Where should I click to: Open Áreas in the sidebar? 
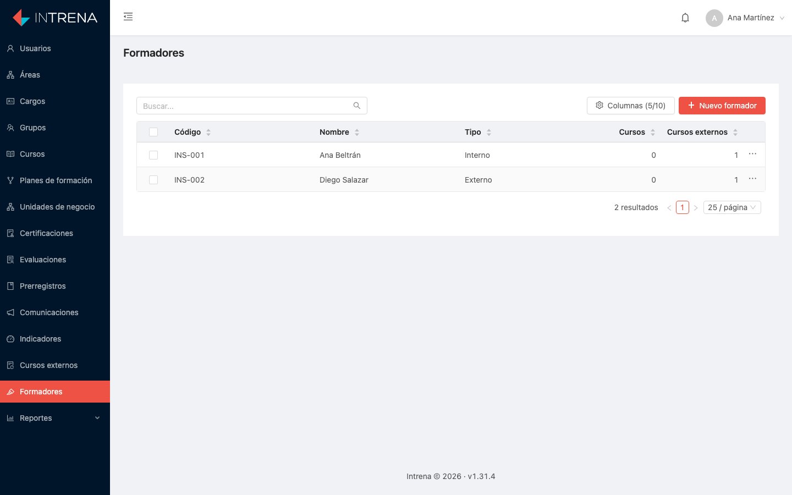tap(55, 75)
